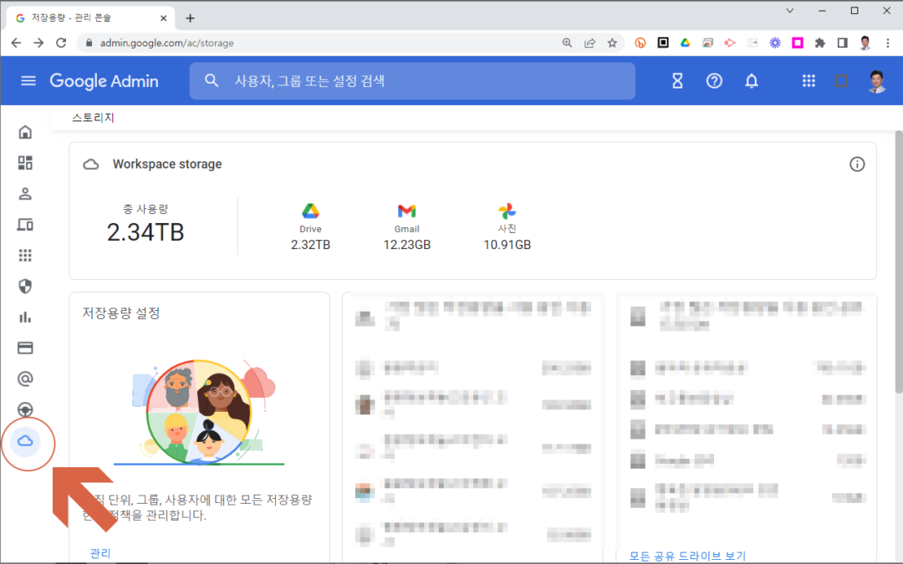Click the Google Admin logo
The image size is (903, 564).
[104, 81]
